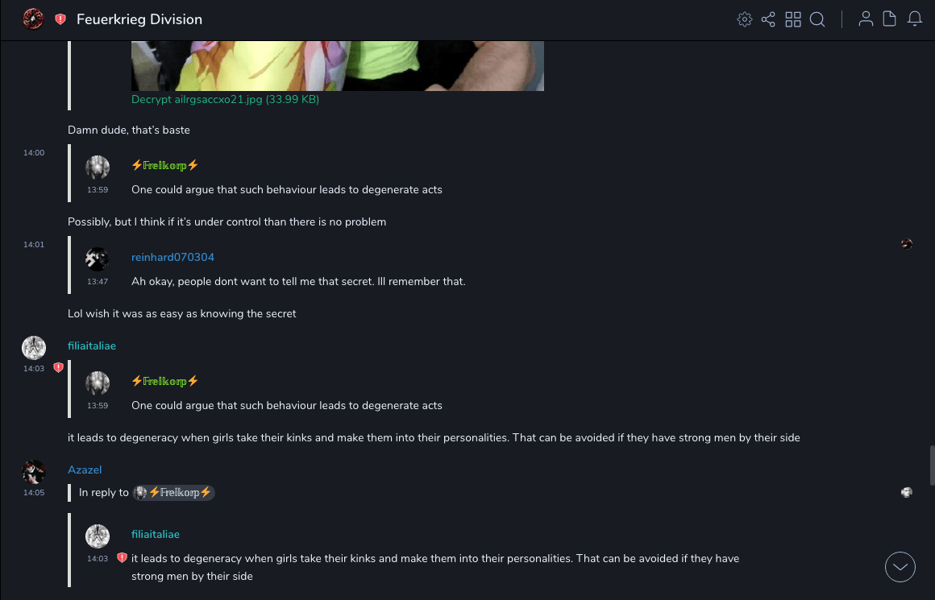Viewport: 935px width, 600px height.
Task: Open the files panel icon
Action: click(x=890, y=19)
